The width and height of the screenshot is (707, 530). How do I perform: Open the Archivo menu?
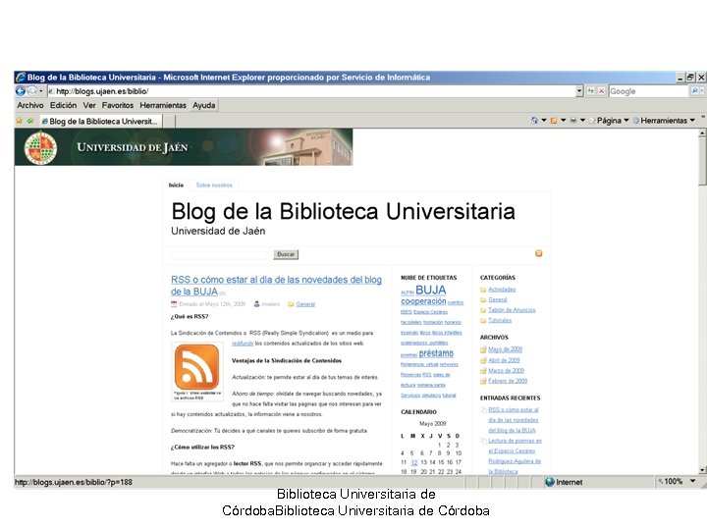(x=30, y=105)
